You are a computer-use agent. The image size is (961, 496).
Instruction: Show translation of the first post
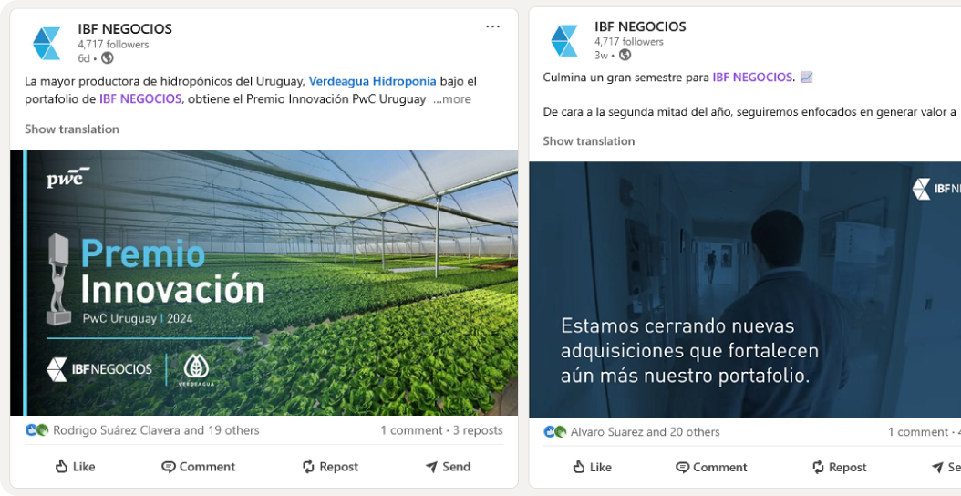[72, 129]
